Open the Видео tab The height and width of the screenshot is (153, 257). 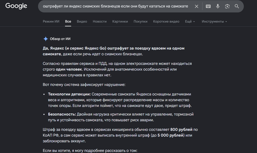pyautogui.click(x=82, y=21)
